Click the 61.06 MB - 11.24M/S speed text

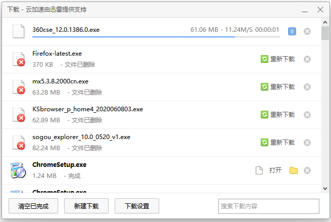pos(221,29)
